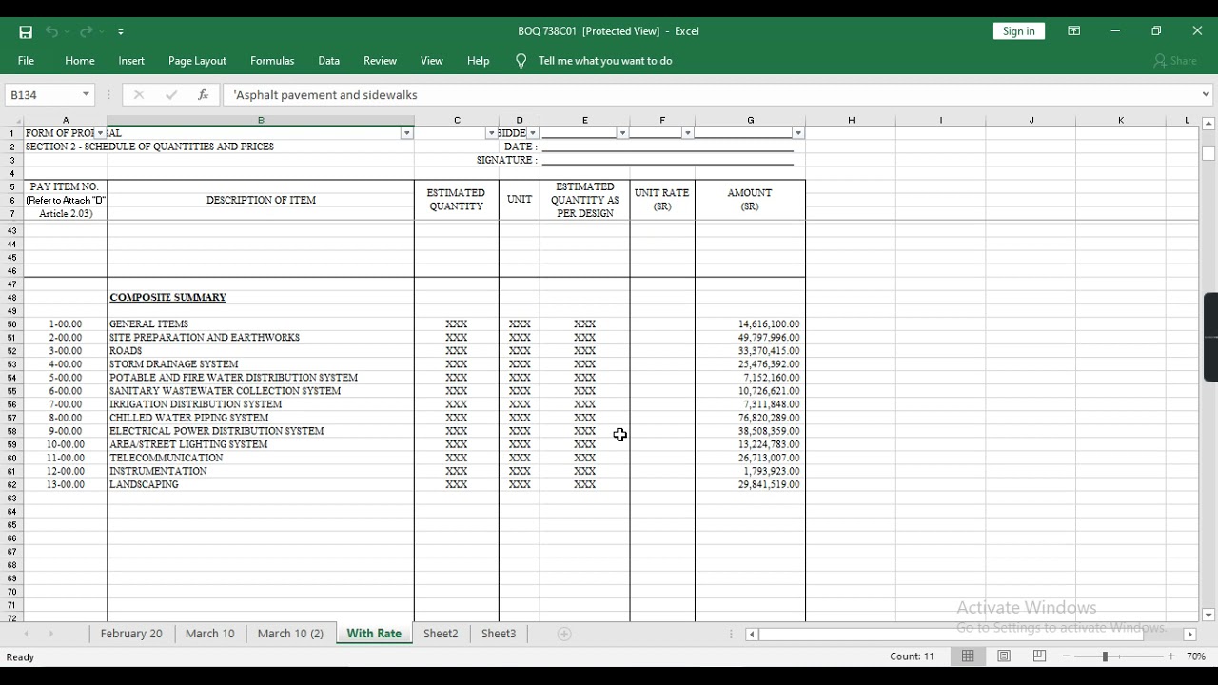Click horizontal scrollbar left arrow
1218x685 pixels.
point(752,635)
